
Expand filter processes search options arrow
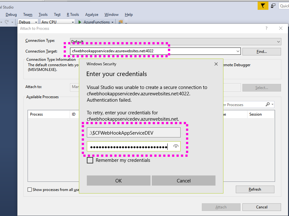pyautogui.click(x=272, y=105)
